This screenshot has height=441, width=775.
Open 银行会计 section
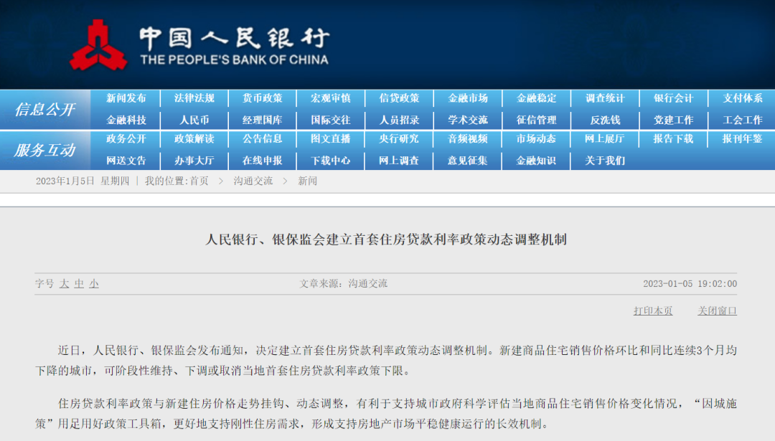[674, 98]
